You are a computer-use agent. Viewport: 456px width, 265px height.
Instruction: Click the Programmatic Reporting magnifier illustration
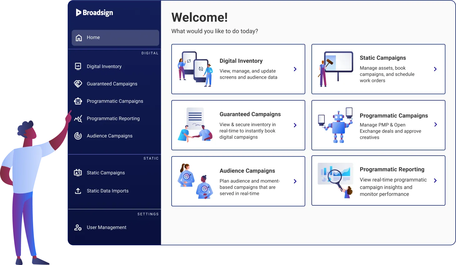(x=336, y=181)
